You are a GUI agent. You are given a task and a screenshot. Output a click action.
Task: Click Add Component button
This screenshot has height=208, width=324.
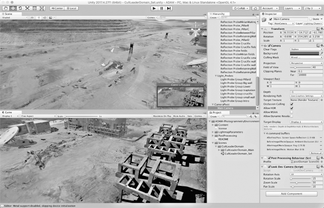291,194
